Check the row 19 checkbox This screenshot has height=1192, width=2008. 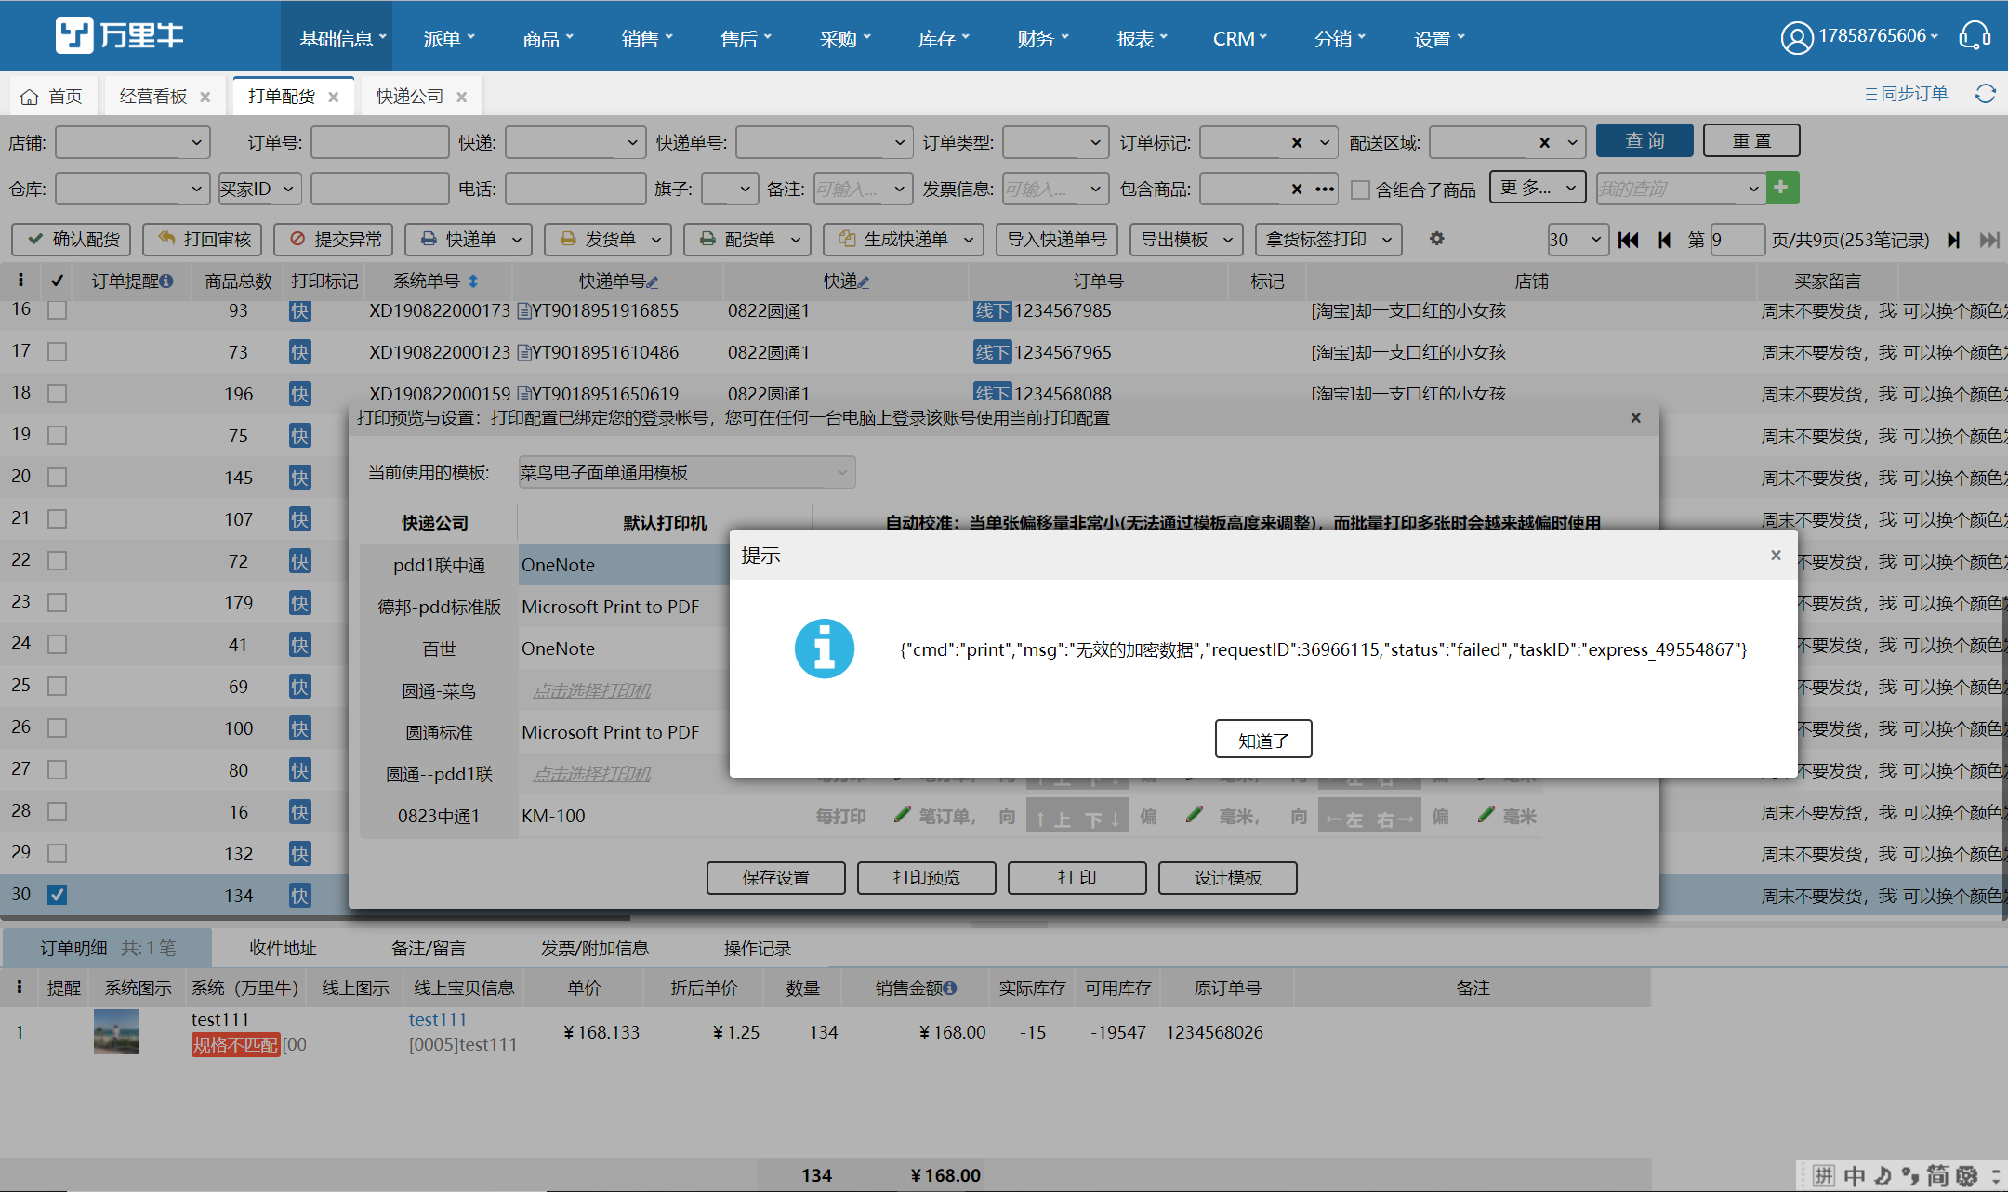click(x=57, y=436)
